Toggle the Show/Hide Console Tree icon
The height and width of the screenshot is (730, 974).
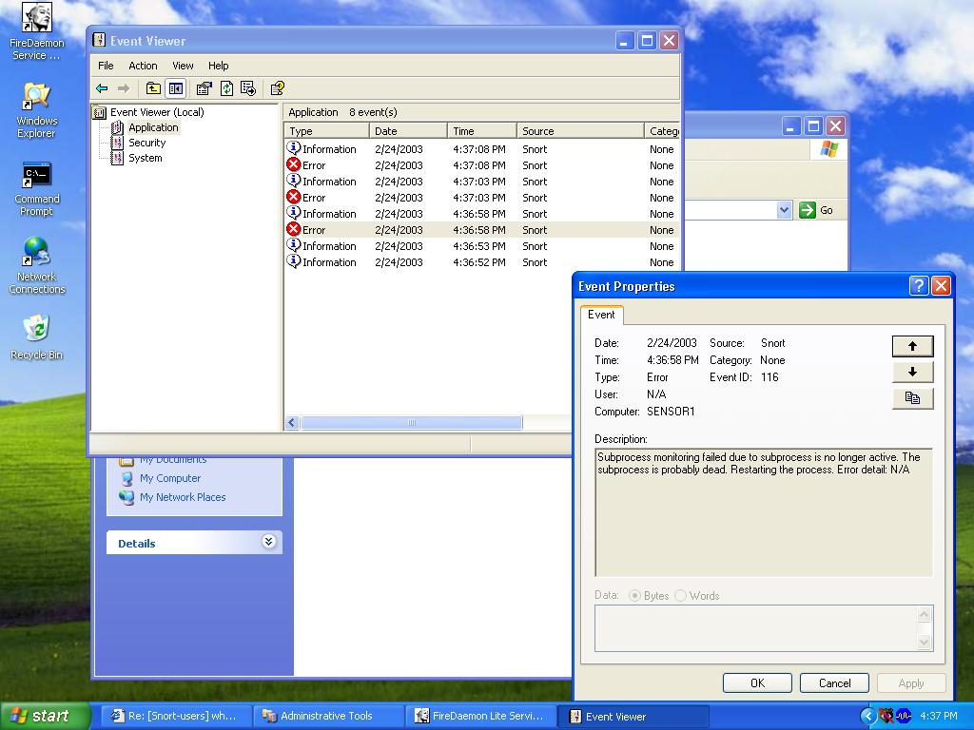click(175, 88)
